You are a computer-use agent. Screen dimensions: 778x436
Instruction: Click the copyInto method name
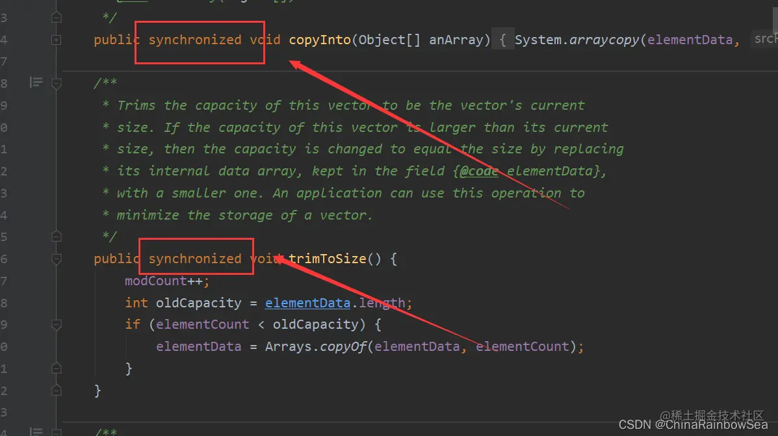[x=320, y=40]
